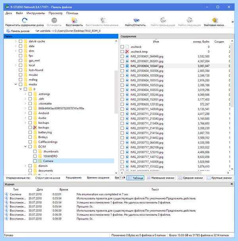Screen dimensions: 238x241
Task: Click the Find Previous (Найти предыдущее) icon
Action: (x=163, y=20)
